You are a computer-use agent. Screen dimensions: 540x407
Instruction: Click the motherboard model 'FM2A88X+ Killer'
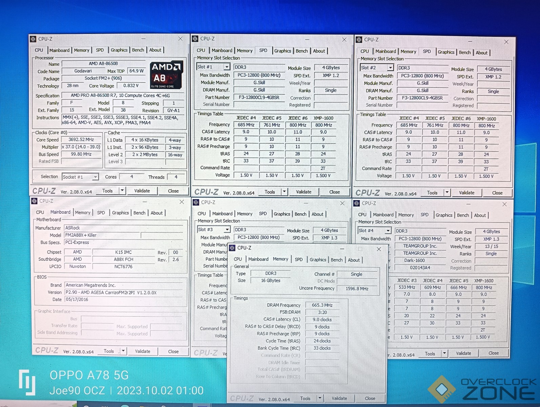coord(102,235)
